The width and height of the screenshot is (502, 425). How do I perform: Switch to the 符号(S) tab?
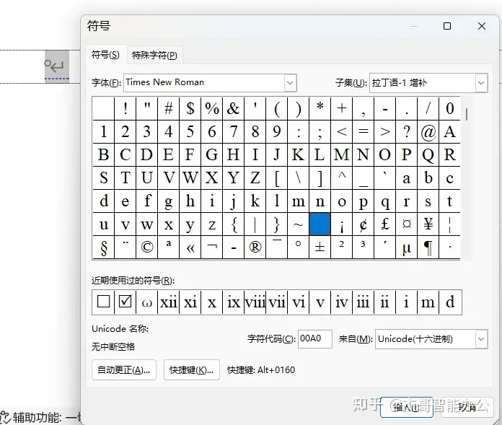click(105, 55)
